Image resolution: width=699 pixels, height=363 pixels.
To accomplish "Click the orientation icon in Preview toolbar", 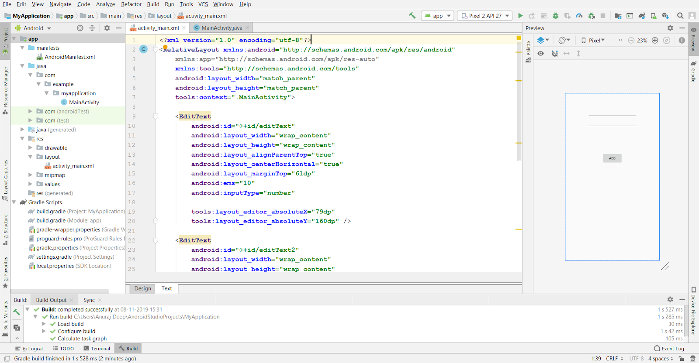I will click(x=564, y=40).
